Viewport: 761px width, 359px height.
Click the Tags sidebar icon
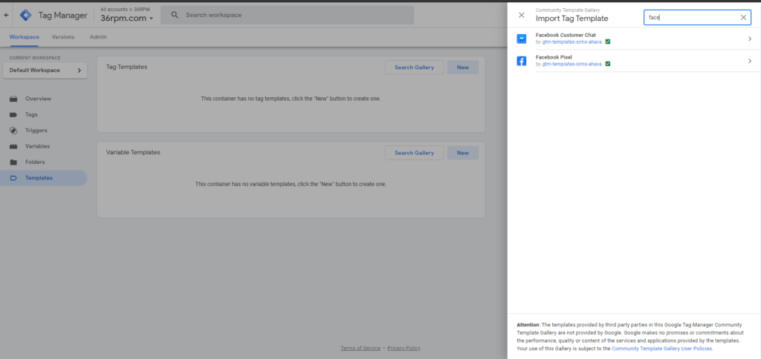point(13,115)
